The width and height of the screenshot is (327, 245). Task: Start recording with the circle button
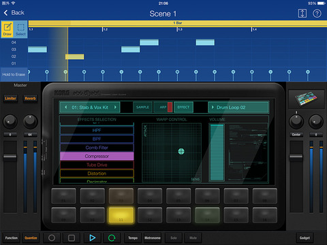pyautogui.click(x=52, y=238)
